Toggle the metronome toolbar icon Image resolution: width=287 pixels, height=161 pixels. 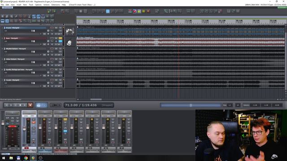29,16
